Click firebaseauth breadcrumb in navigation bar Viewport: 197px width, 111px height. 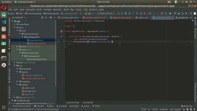click(51, 14)
